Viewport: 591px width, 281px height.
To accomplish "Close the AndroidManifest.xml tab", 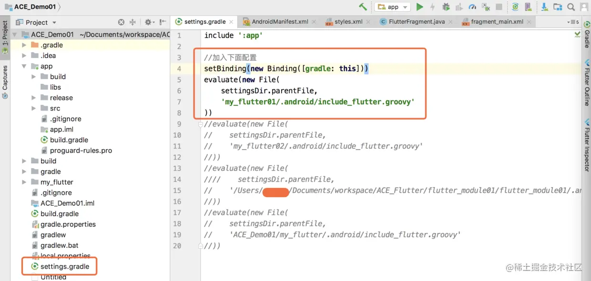I will pos(315,22).
